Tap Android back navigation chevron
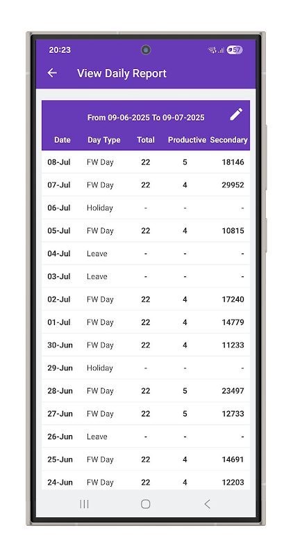Image resolution: width=293 pixels, height=557 pixels. coord(208,503)
